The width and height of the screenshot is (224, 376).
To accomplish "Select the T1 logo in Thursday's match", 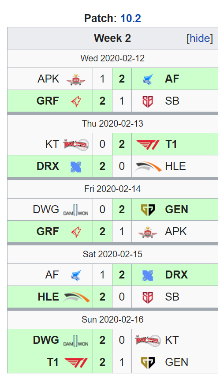I will click(148, 145).
